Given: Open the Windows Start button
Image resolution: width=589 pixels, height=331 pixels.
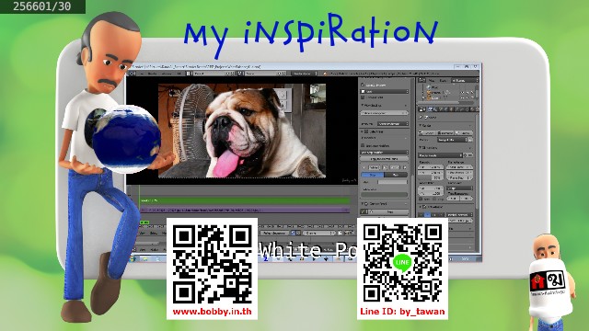Looking at the screenshot, I should click(x=133, y=258).
